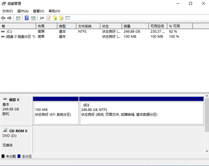
Task: Click the drive with magnifier toolbar icon
Action: point(42,18)
